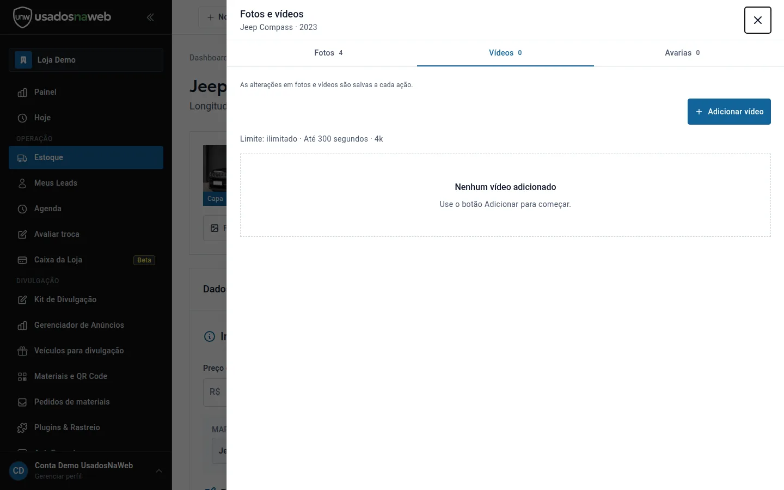Open Agenda in the sidebar
The height and width of the screenshot is (490, 784).
(86, 209)
